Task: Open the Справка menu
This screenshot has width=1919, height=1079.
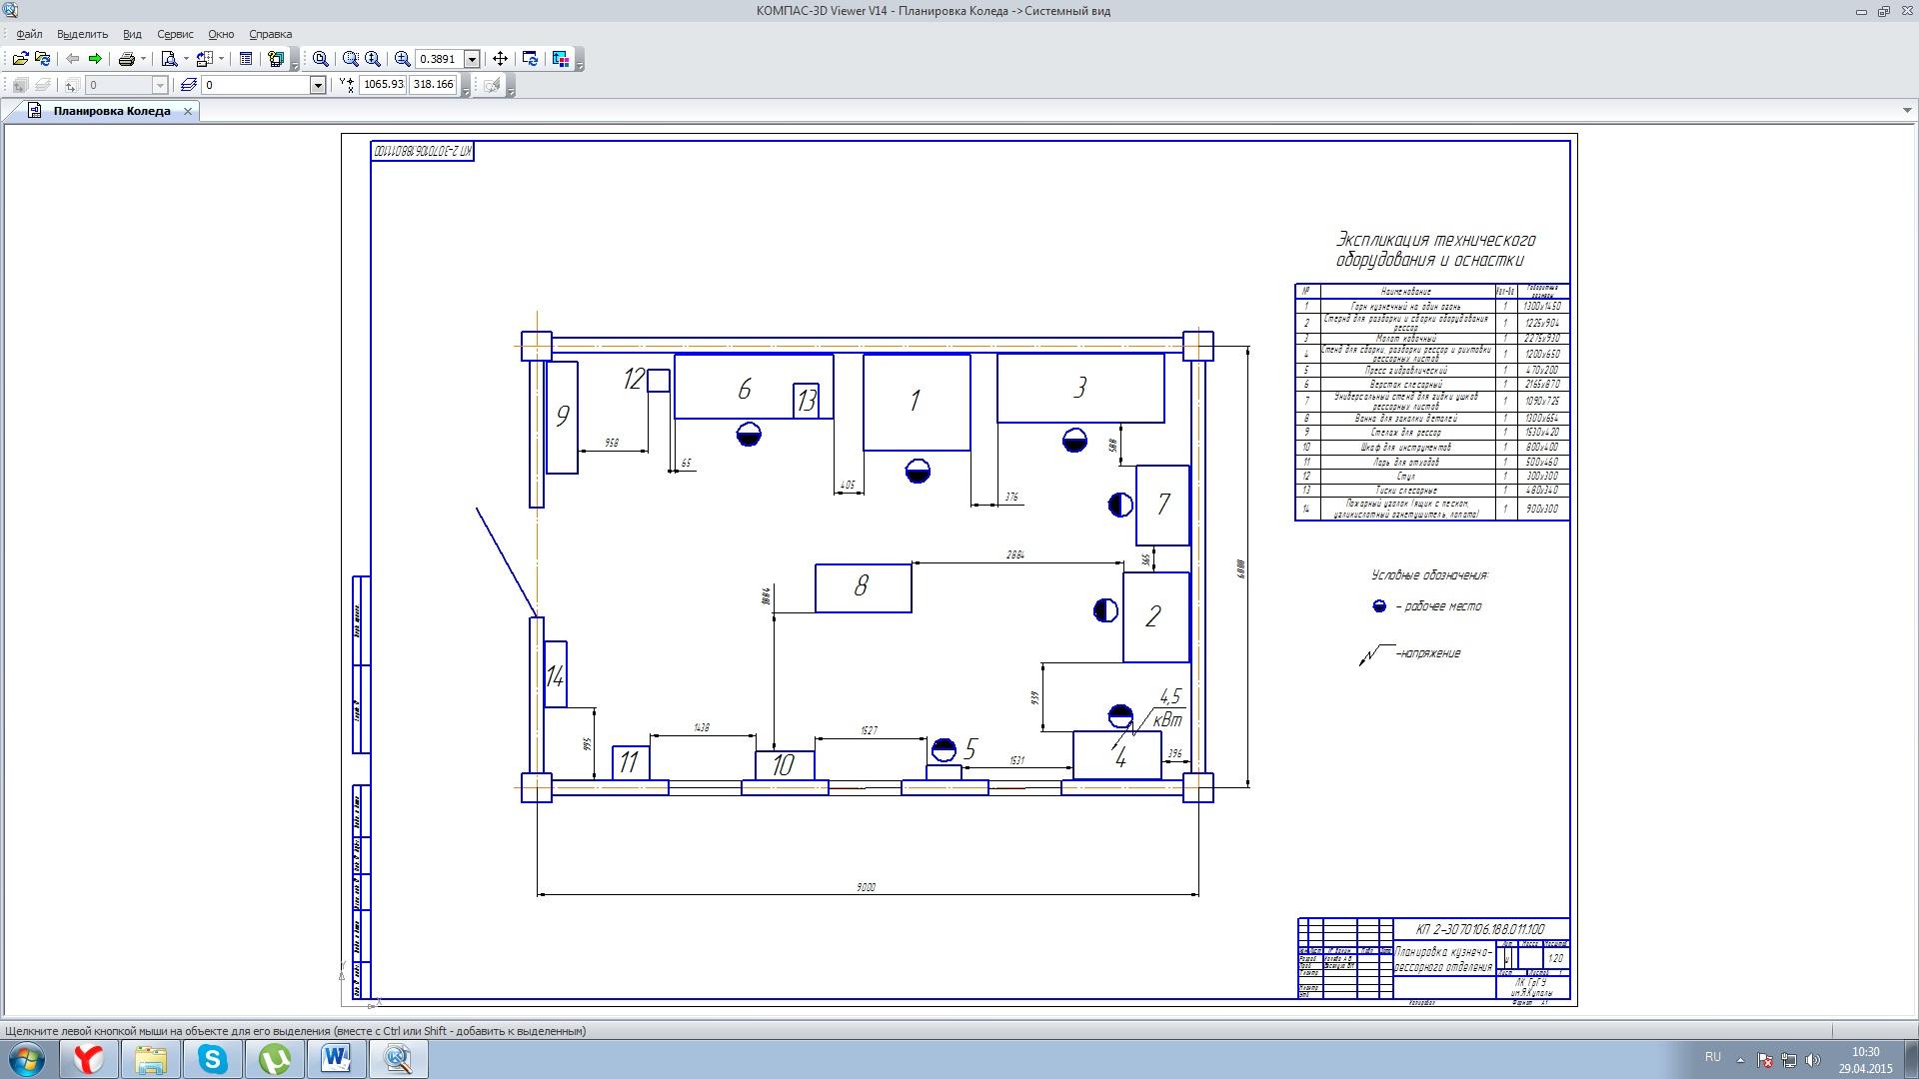Action: coord(270,34)
